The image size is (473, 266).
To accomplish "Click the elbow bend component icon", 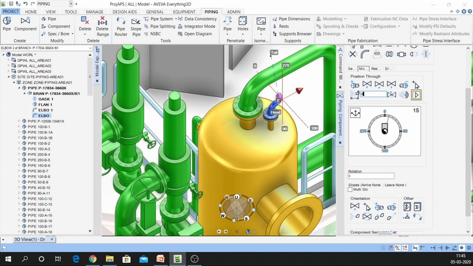I will pos(364,54).
